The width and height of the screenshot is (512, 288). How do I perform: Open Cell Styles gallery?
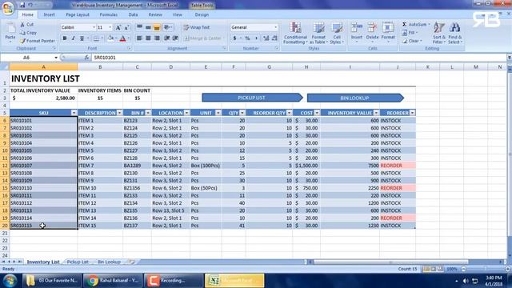336,33
